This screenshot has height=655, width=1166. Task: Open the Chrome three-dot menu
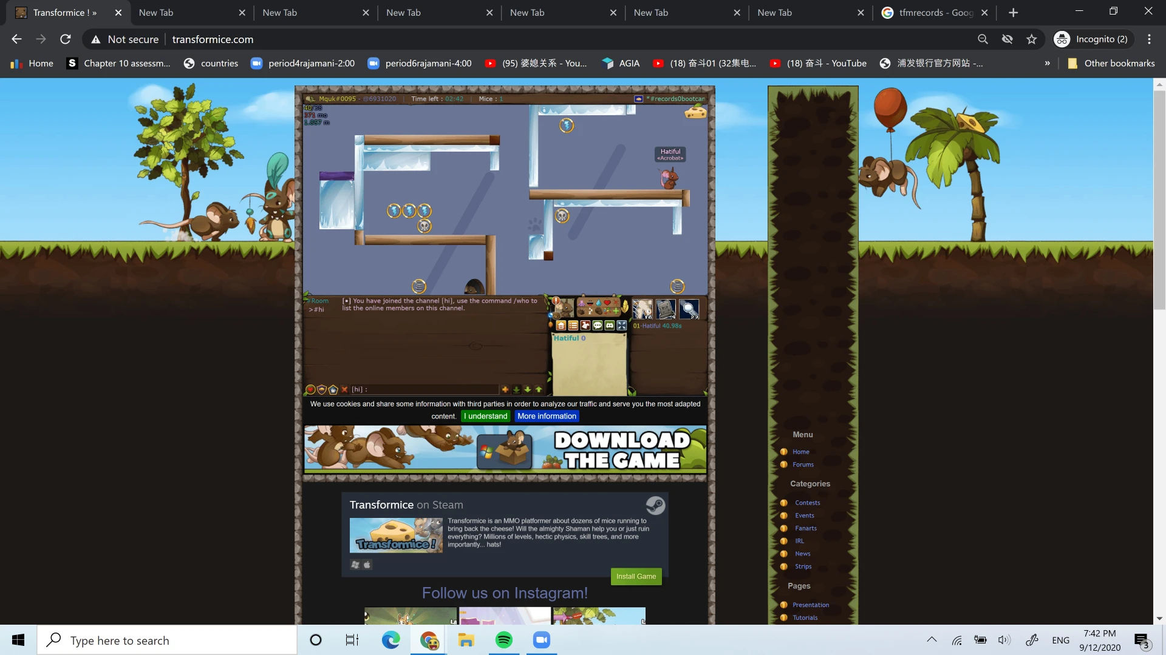[x=1149, y=39]
